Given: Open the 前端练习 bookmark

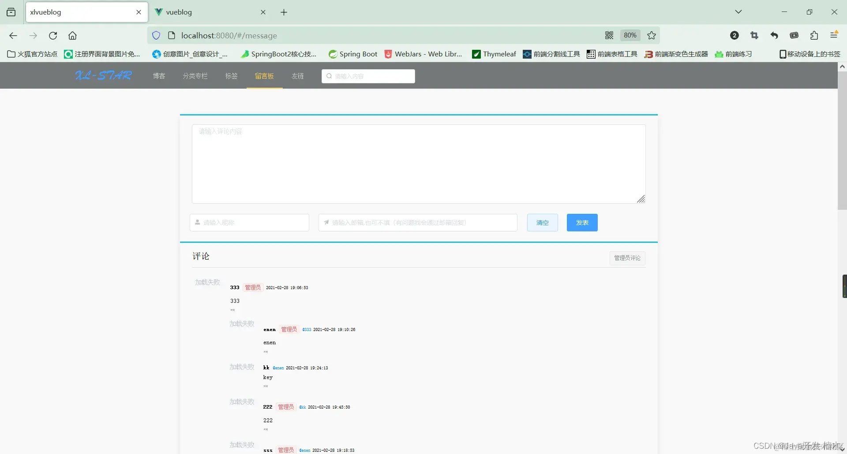Looking at the screenshot, I should pos(733,54).
